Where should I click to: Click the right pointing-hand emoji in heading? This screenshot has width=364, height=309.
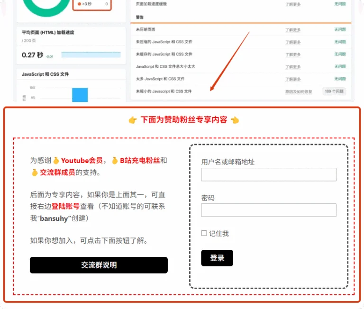(x=235, y=120)
